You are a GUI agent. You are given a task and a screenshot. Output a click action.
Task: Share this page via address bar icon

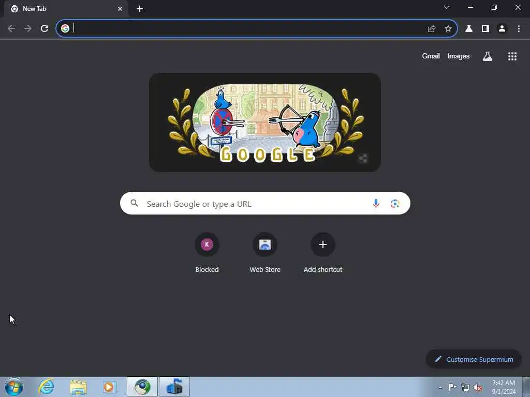tap(432, 29)
